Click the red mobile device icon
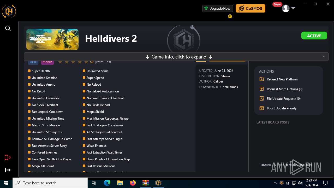Image resolution: width=334 pixels, height=188 pixels. [x=8, y=157]
